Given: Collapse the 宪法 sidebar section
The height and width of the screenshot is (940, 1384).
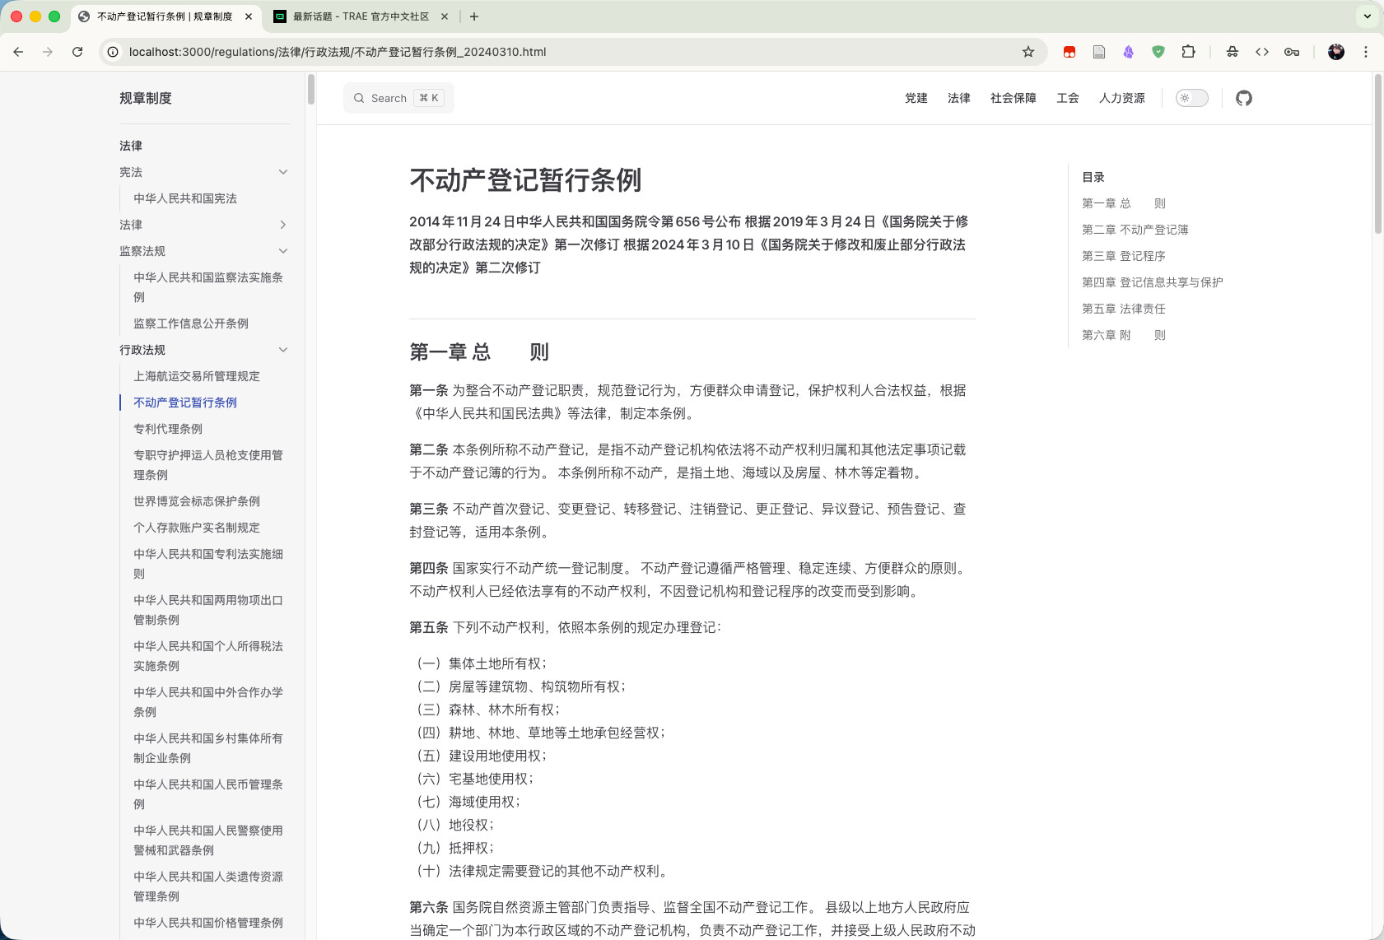Looking at the screenshot, I should tap(283, 172).
